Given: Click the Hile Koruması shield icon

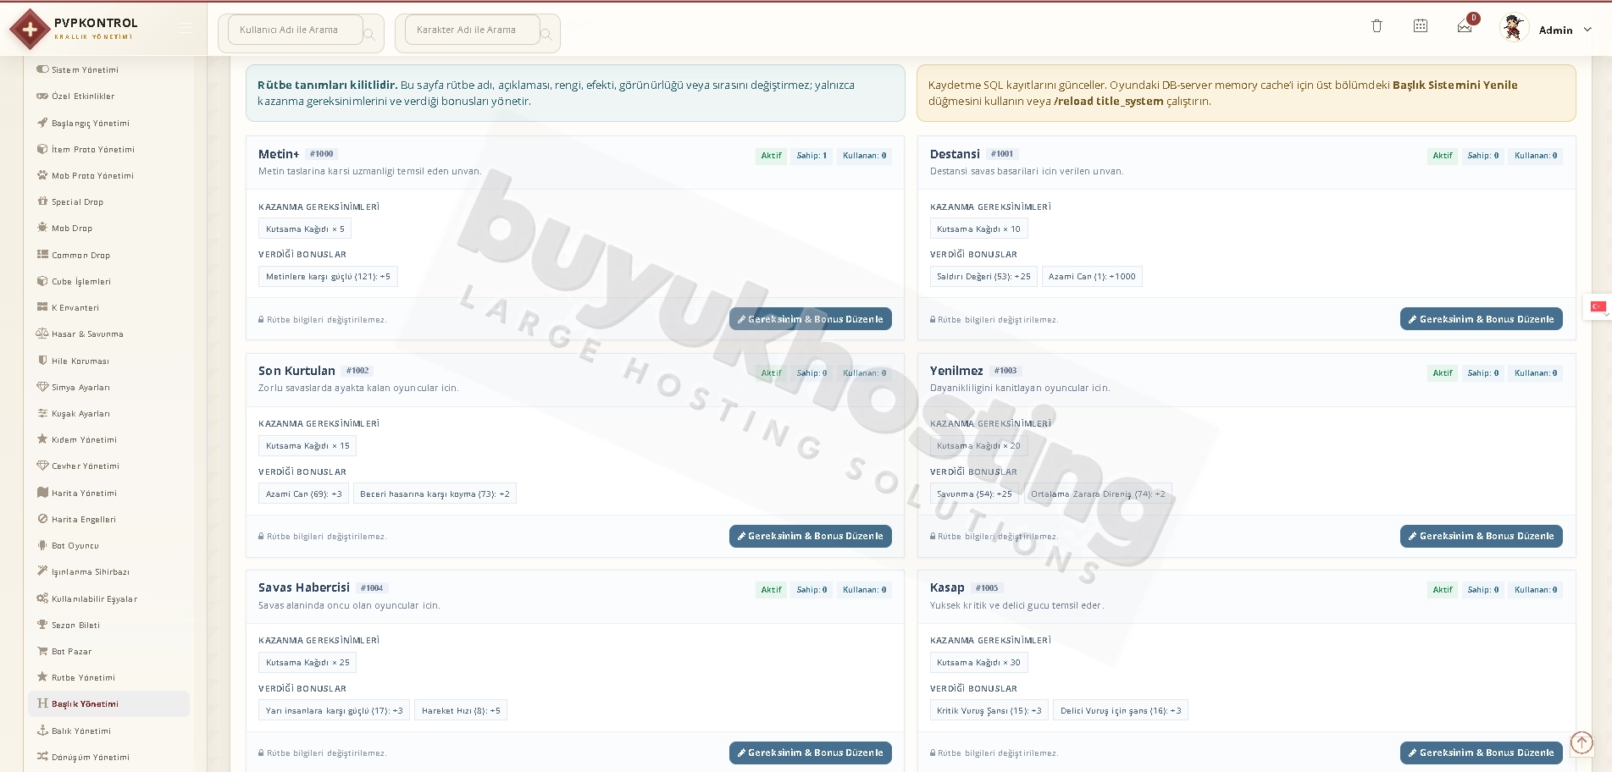Looking at the screenshot, I should [x=42, y=361].
